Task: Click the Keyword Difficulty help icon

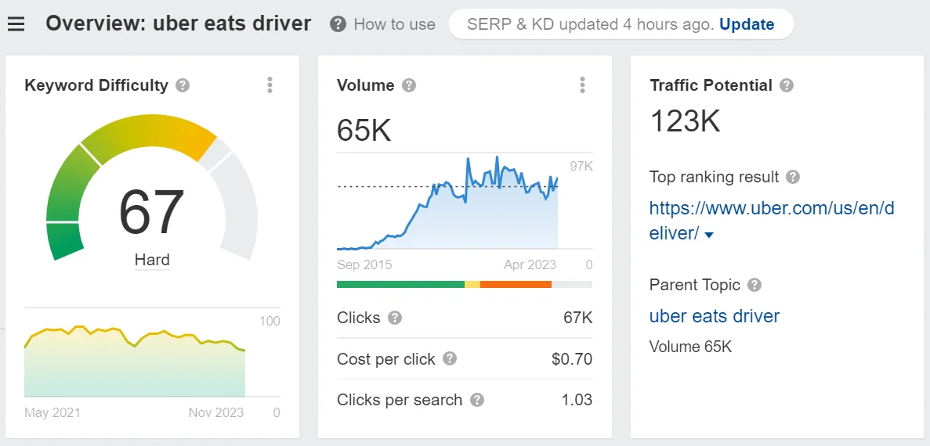Action: pyautogui.click(x=183, y=85)
